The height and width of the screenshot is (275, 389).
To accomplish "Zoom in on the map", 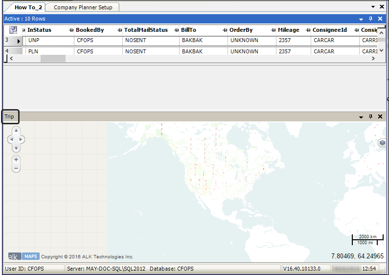I will click(16, 160).
